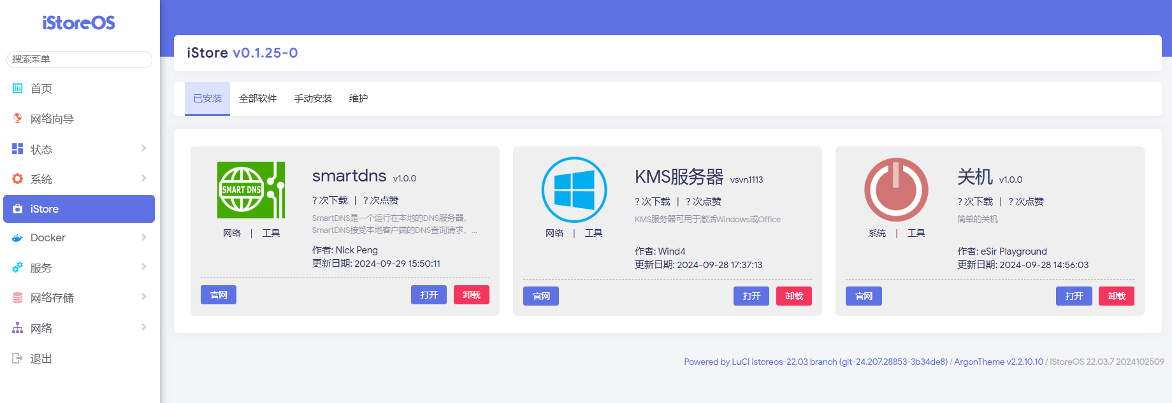Open the Powered by LuCI link
This screenshot has width=1172, height=403.
816,362
